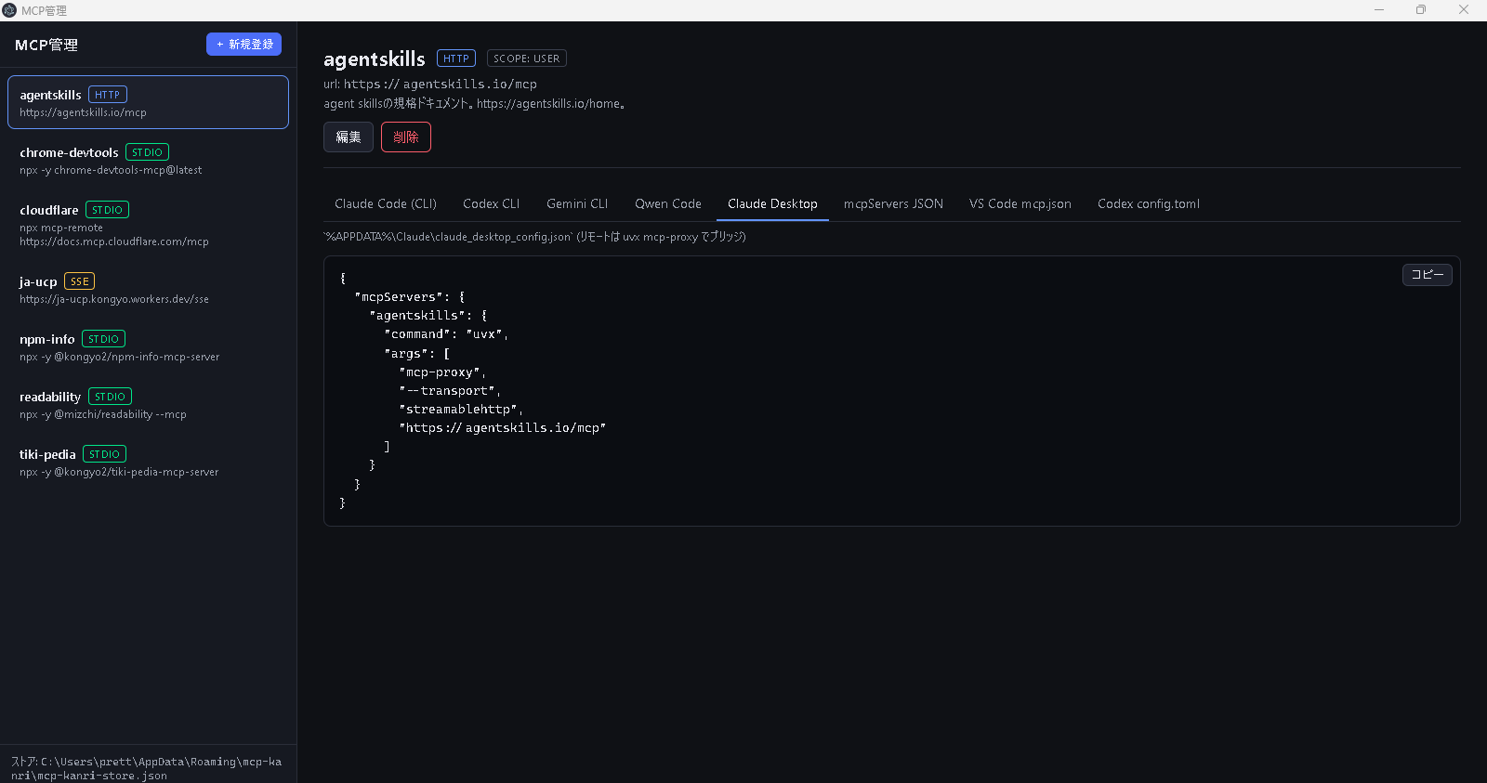Click the npx -y @mizchi/readability --mcp text

click(x=103, y=415)
